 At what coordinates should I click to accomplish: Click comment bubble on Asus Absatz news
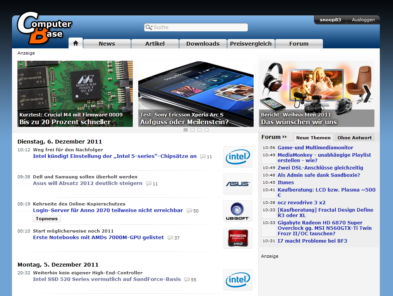pos(152,184)
